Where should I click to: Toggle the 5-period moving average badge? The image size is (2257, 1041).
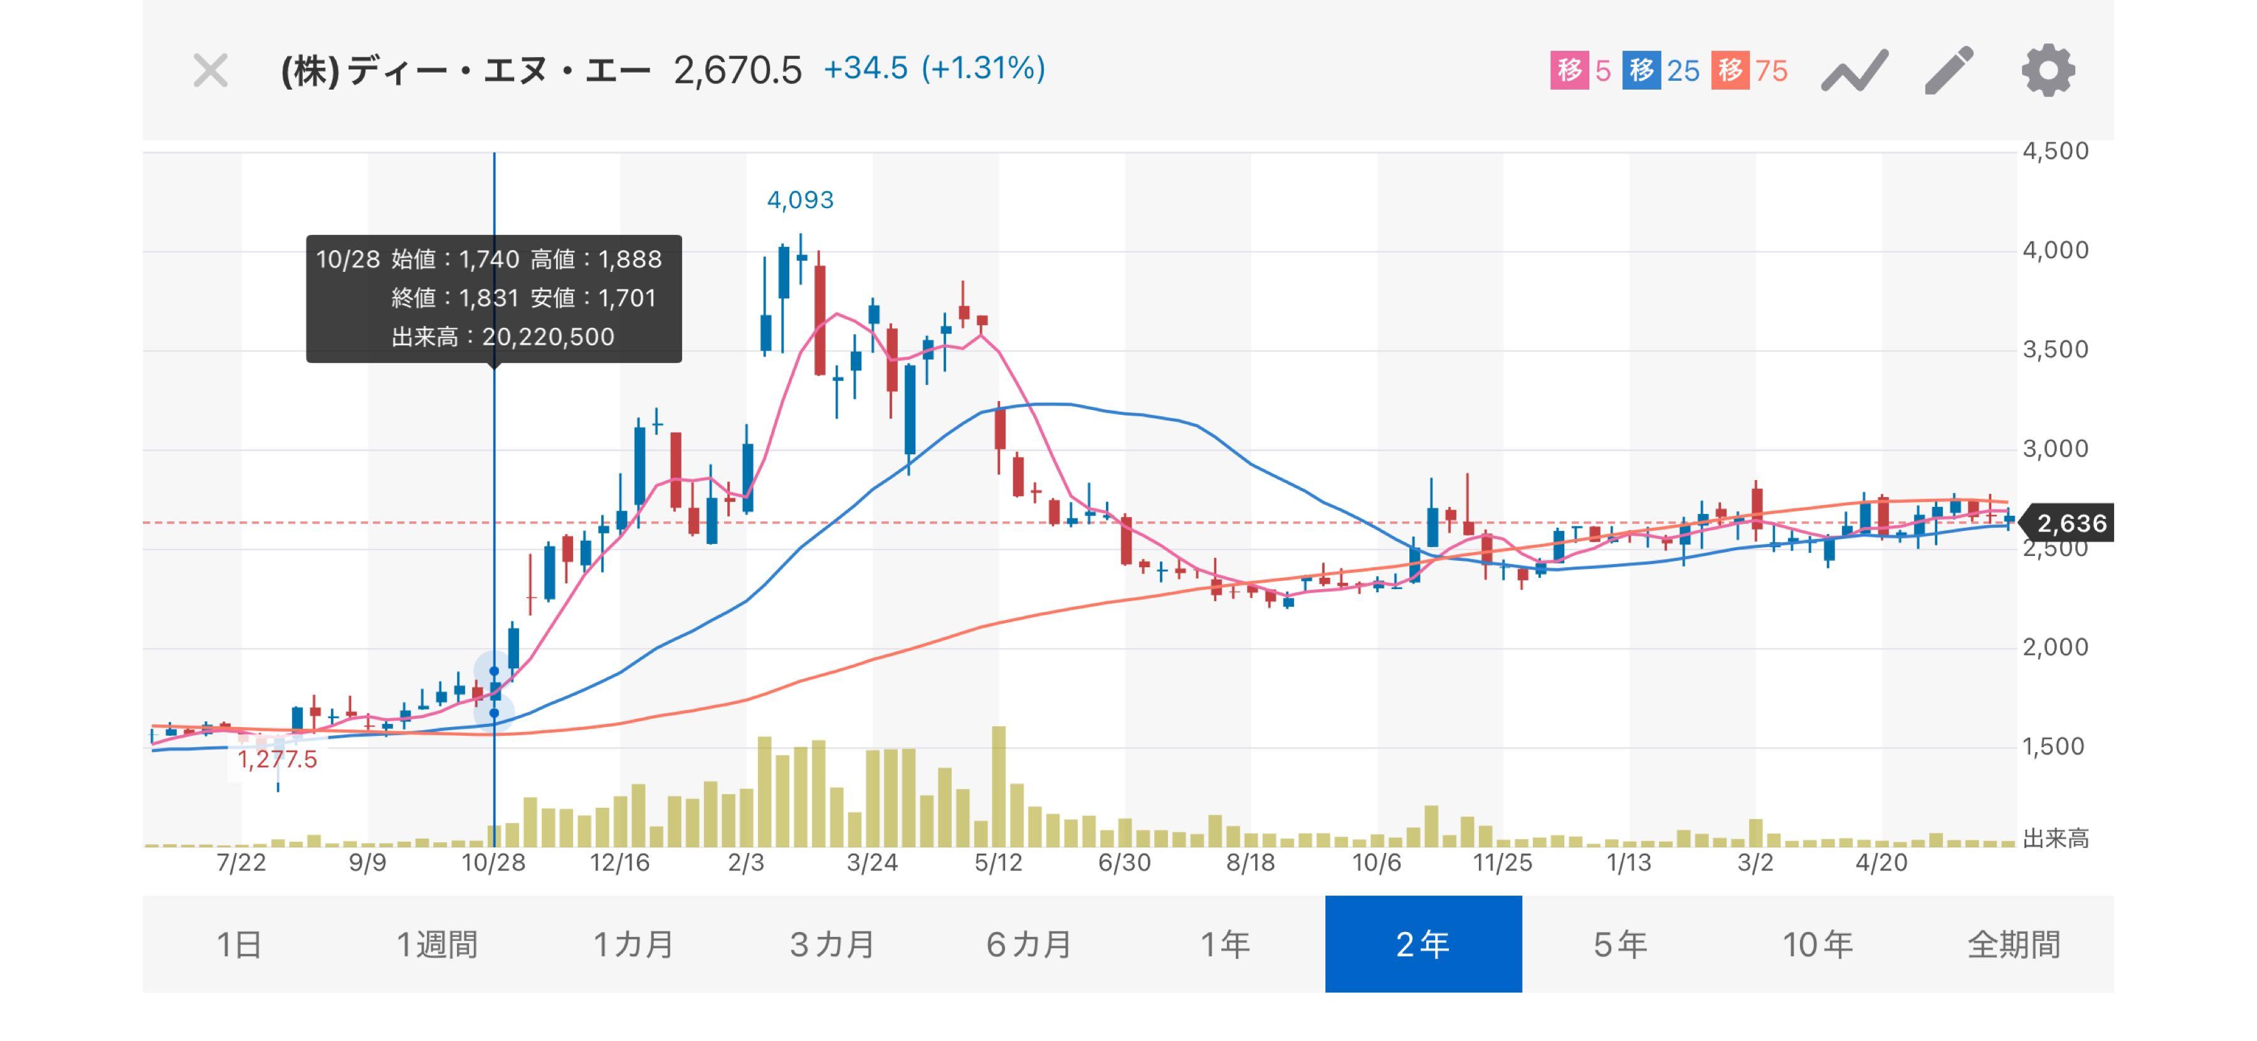pyautogui.click(x=1581, y=70)
